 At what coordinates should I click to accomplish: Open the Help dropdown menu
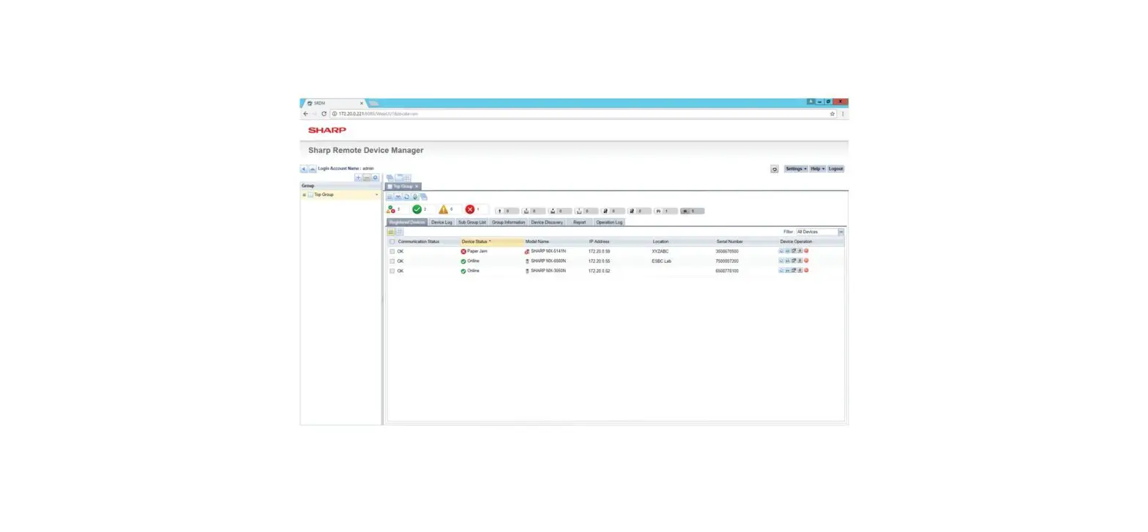pyautogui.click(x=818, y=169)
